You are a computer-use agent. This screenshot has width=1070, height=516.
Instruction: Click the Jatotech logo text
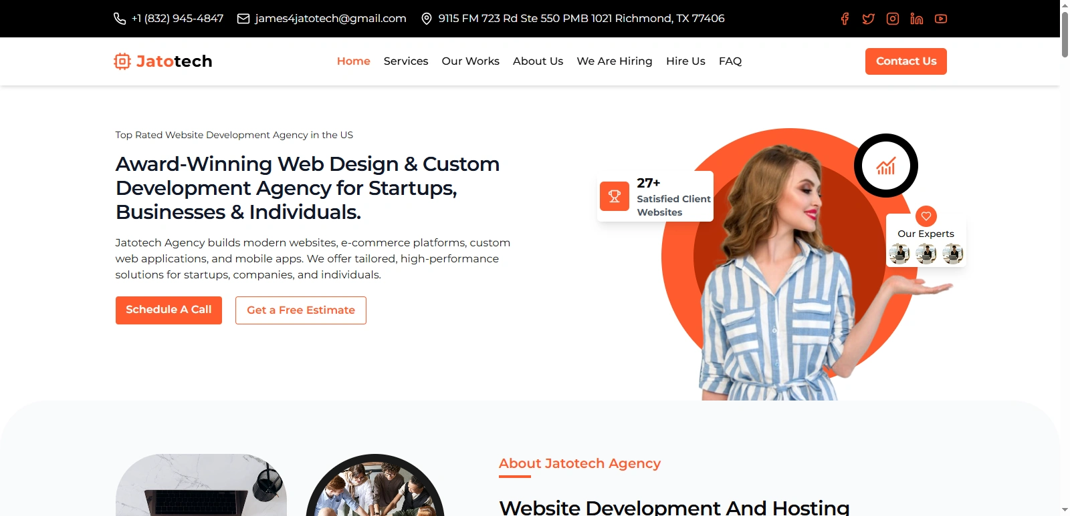tap(175, 61)
